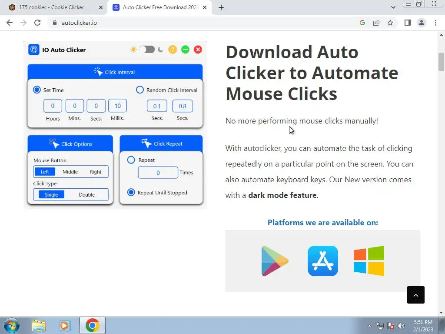The width and height of the screenshot is (445, 334).
Task: Click the Repeat Times input field
Action: [158, 173]
